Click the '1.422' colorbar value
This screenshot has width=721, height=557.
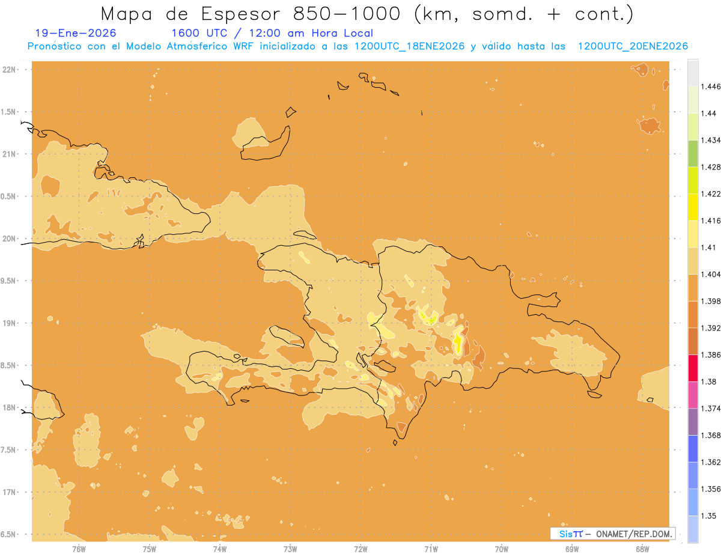click(x=711, y=193)
